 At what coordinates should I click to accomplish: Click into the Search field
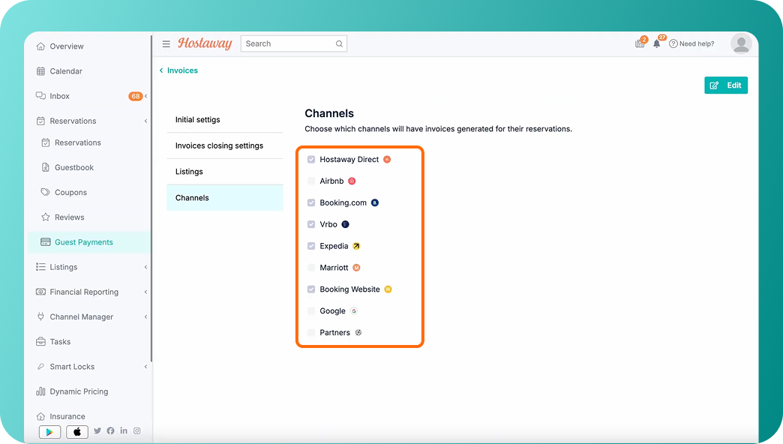(x=294, y=44)
